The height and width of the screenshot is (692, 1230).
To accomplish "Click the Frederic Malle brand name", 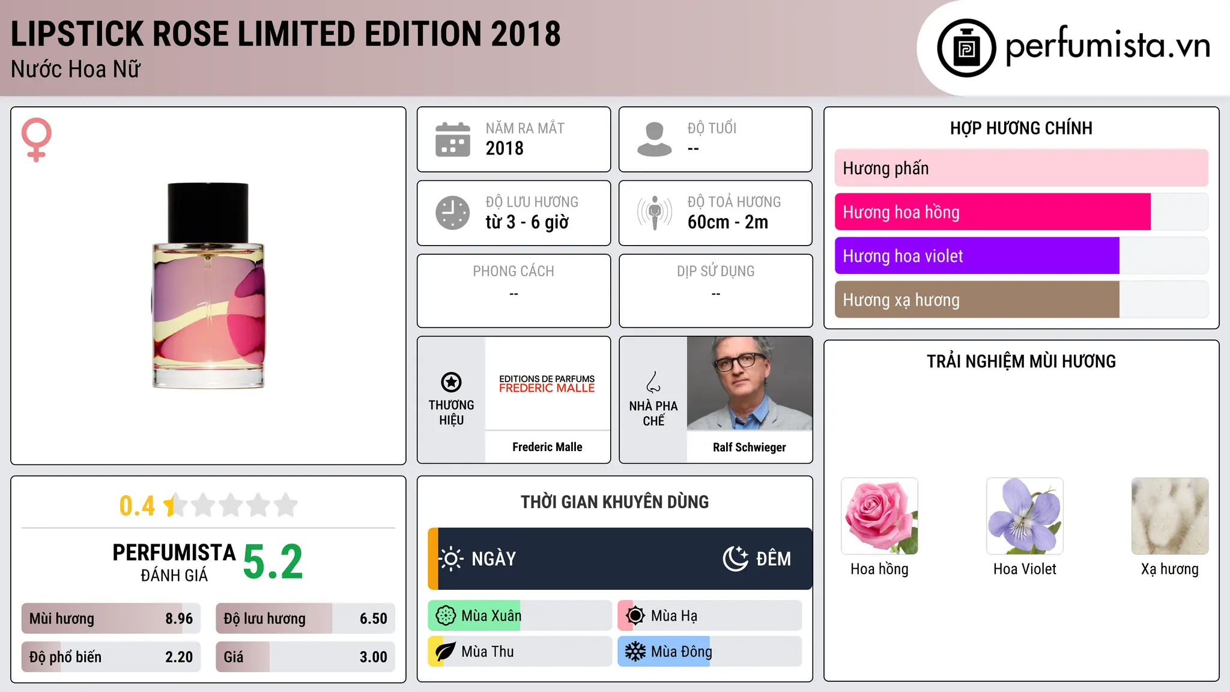I will [547, 447].
